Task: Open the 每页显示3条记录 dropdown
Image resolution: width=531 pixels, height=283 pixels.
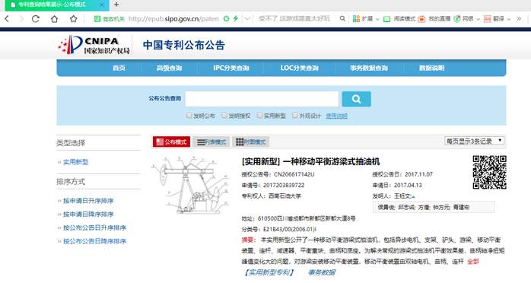Action: click(x=475, y=141)
